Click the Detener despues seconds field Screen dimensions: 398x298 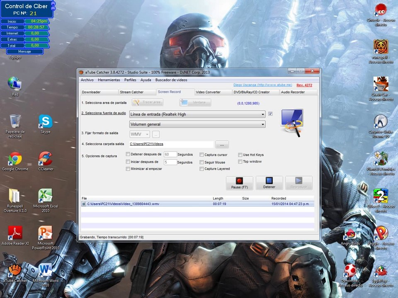(170, 154)
